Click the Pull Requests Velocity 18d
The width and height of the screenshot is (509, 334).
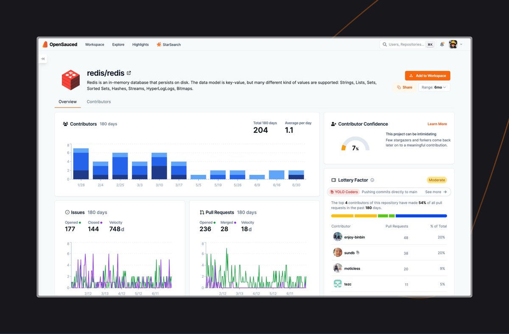pos(246,229)
